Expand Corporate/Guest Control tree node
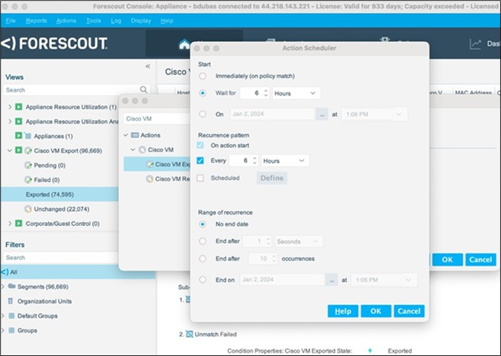This screenshot has width=501, height=356. click(10, 223)
